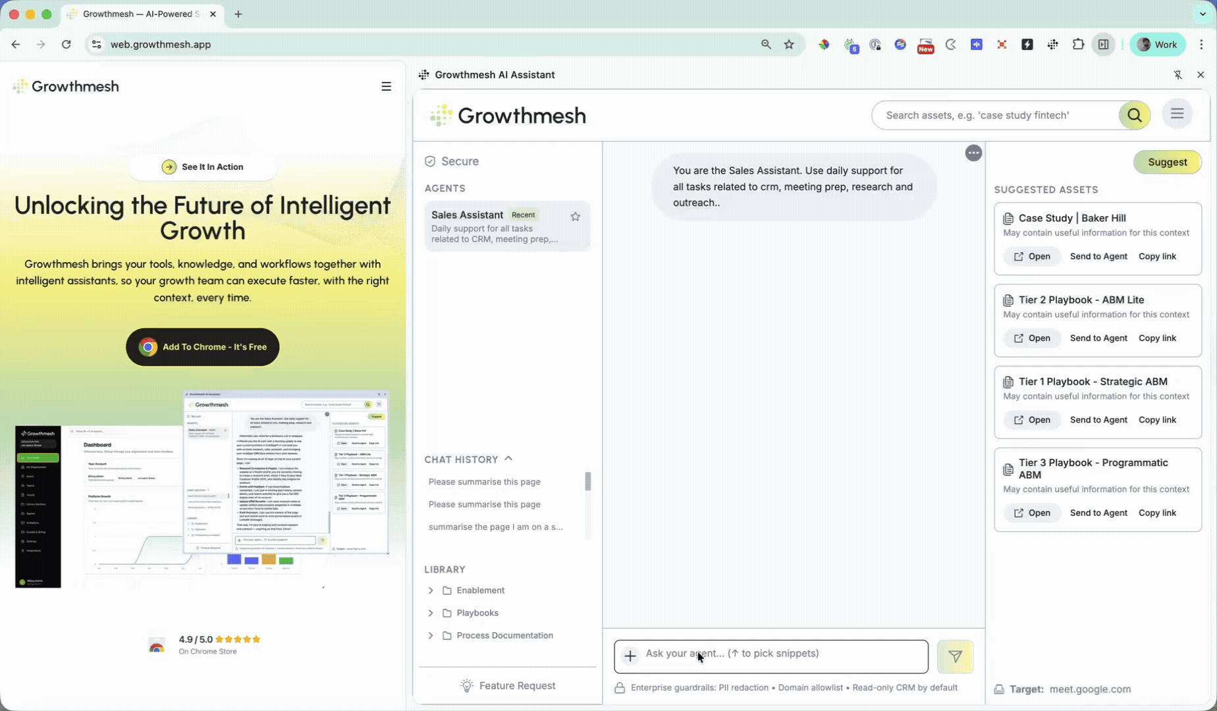Unpin the side panel with pin icon
The image size is (1217, 711).
pos(1177,75)
